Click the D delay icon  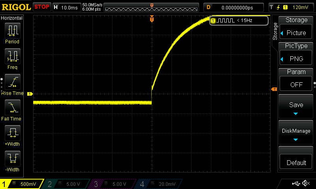pyautogui.click(x=209, y=7)
